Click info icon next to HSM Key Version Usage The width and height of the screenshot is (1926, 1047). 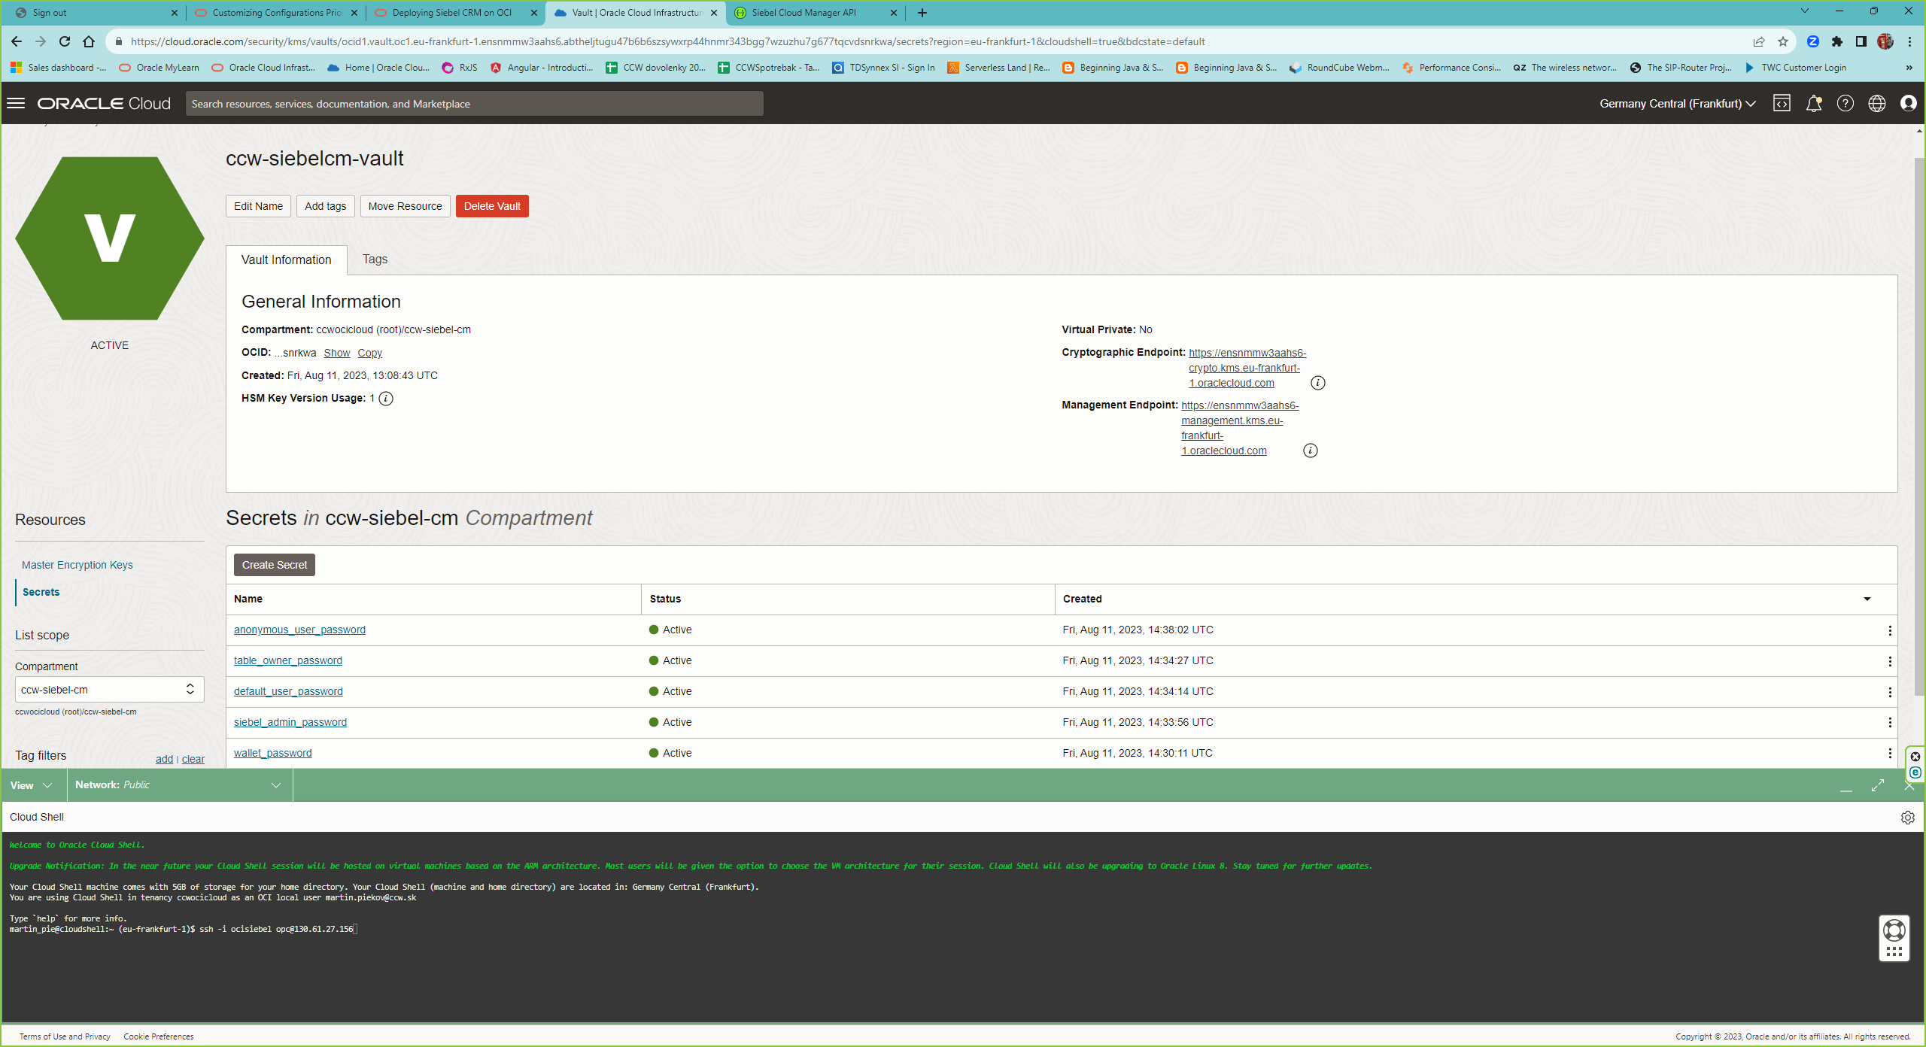coord(386,399)
